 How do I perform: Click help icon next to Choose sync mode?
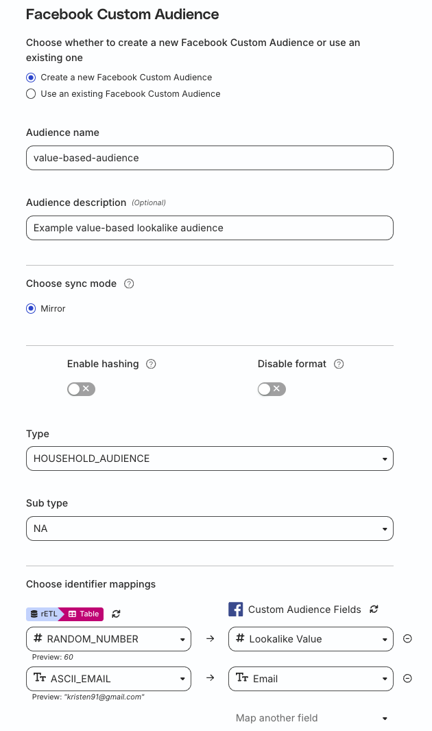129,283
